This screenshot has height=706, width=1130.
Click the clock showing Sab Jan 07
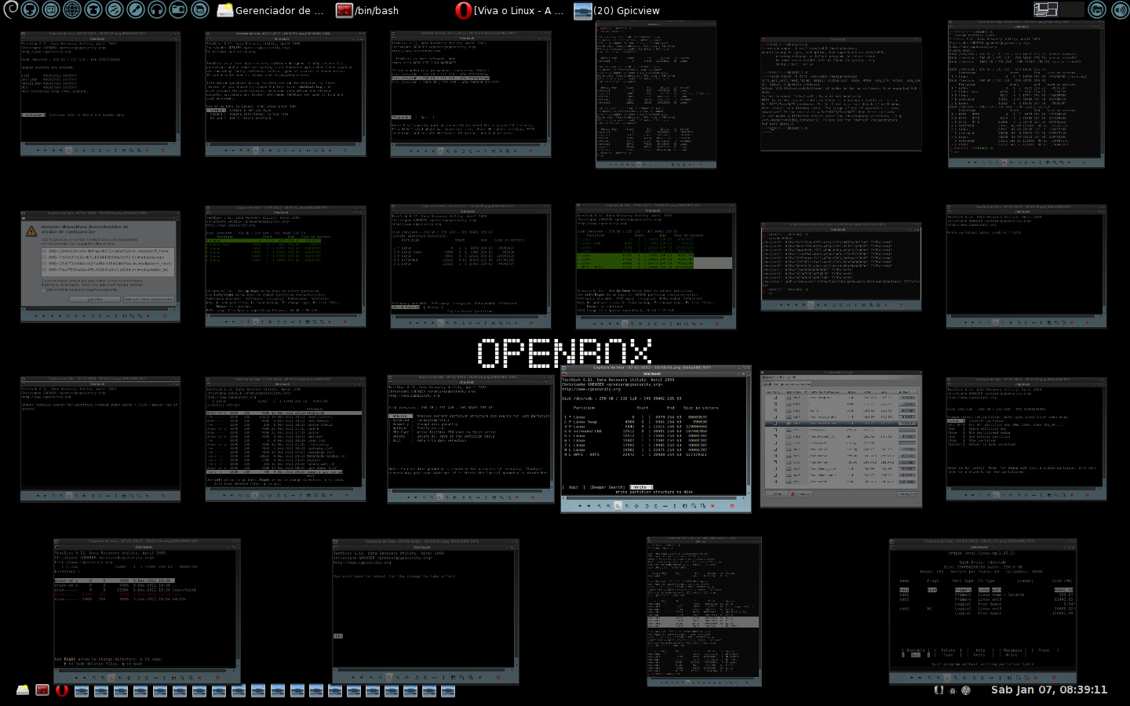click(x=1049, y=690)
